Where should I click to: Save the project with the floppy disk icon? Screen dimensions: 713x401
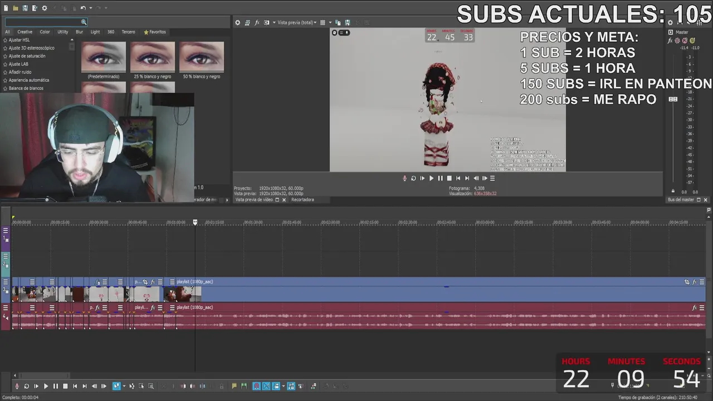(25, 8)
